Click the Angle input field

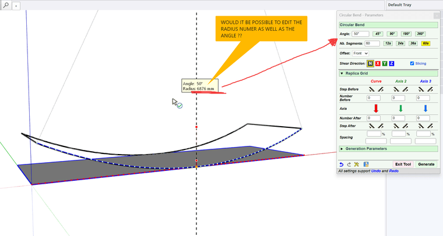[x=360, y=34]
